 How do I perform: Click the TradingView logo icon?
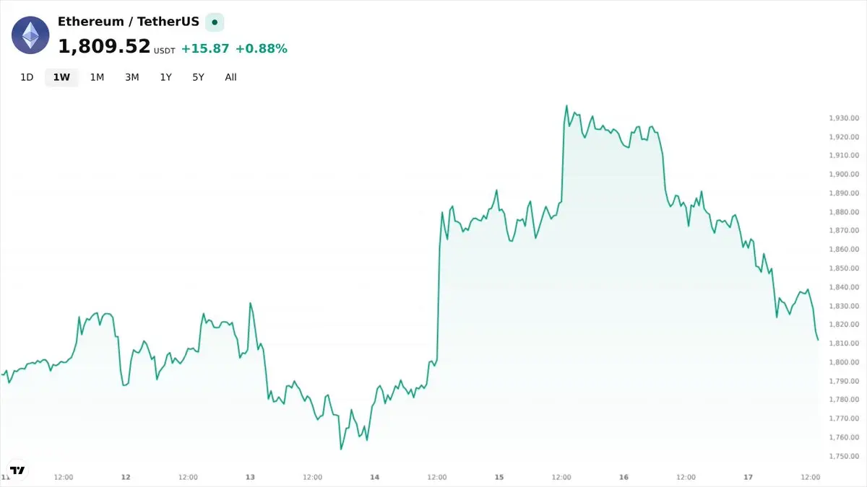tap(17, 470)
